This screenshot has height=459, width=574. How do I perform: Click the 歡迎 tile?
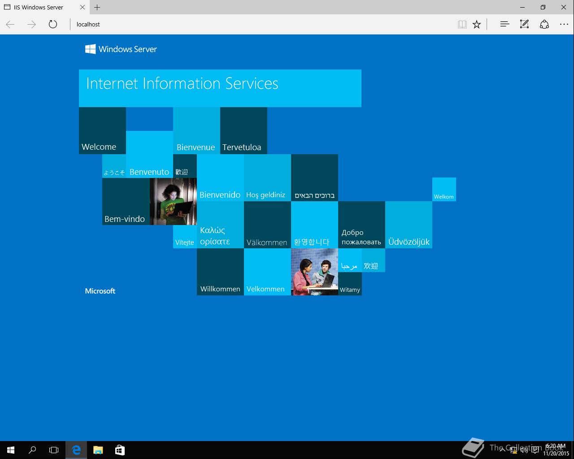[185, 166]
